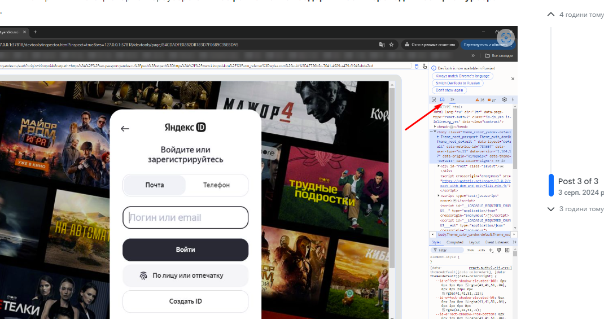This screenshot has height=319, width=604.
Task: Click the translate page icon in address bar
Action: (382, 45)
